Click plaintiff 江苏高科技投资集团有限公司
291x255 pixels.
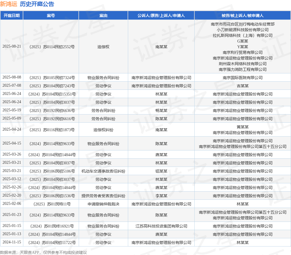point(161,226)
